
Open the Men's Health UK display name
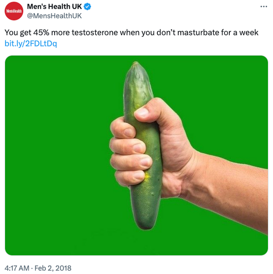(54, 7)
